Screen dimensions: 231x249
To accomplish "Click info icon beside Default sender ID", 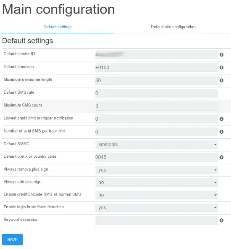I will pyautogui.click(x=221, y=55).
